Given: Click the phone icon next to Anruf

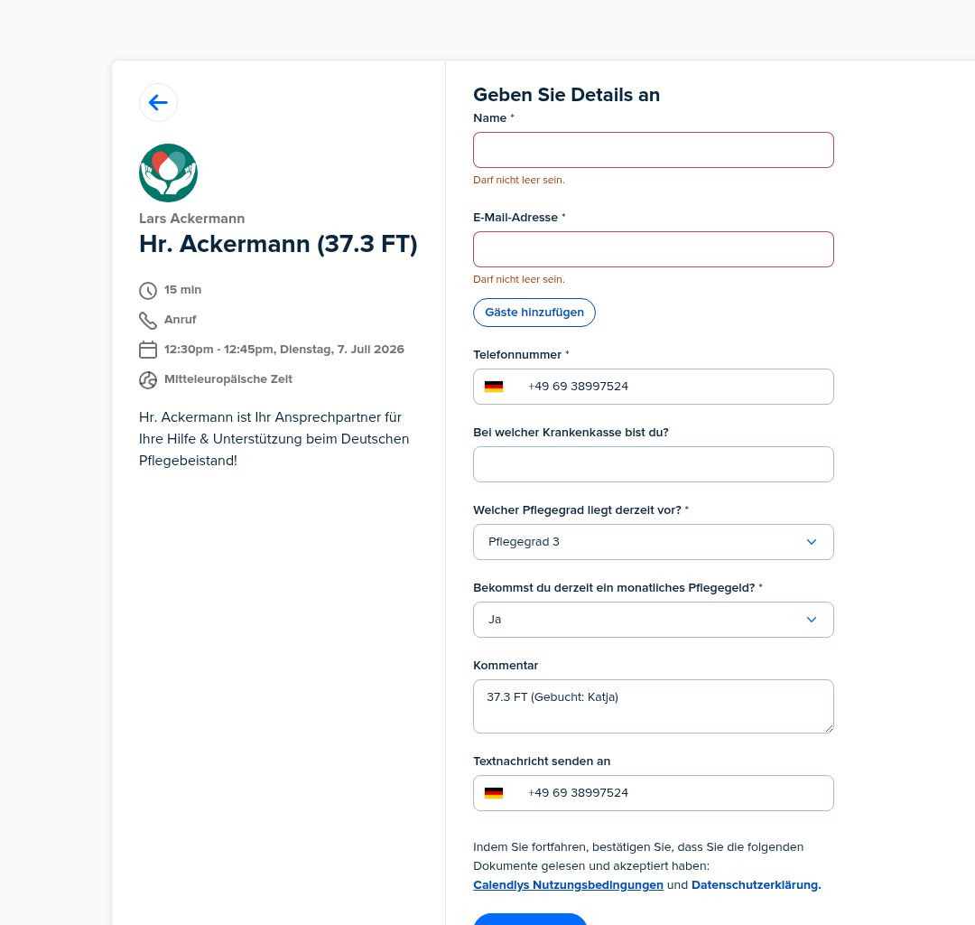Looking at the screenshot, I should [148, 321].
